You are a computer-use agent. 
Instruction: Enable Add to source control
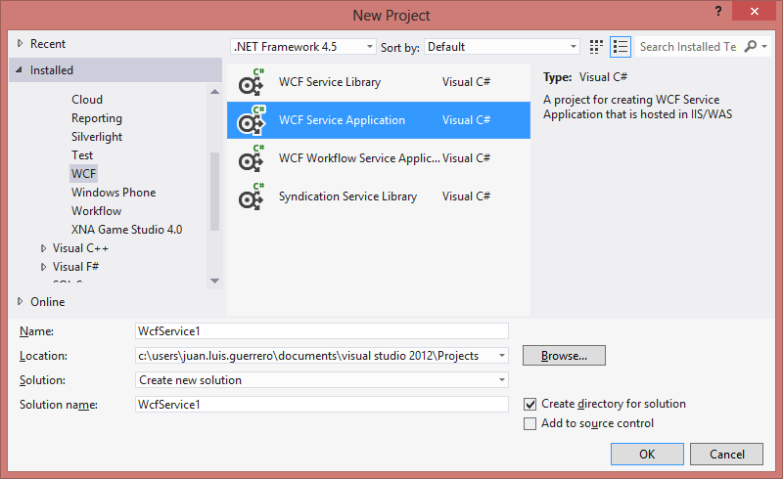point(530,423)
